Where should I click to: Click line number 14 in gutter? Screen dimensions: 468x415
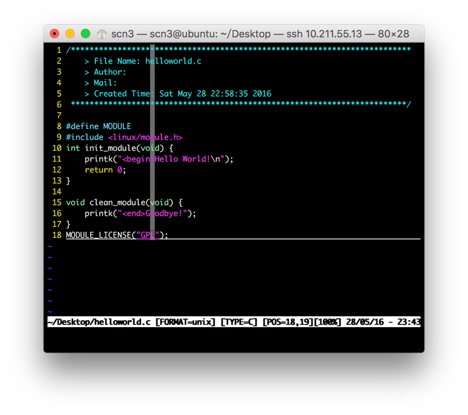(x=57, y=192)
